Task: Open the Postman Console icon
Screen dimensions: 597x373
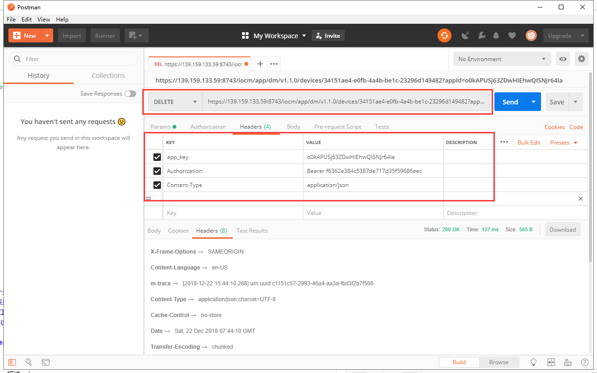Action: click(46, 362)
